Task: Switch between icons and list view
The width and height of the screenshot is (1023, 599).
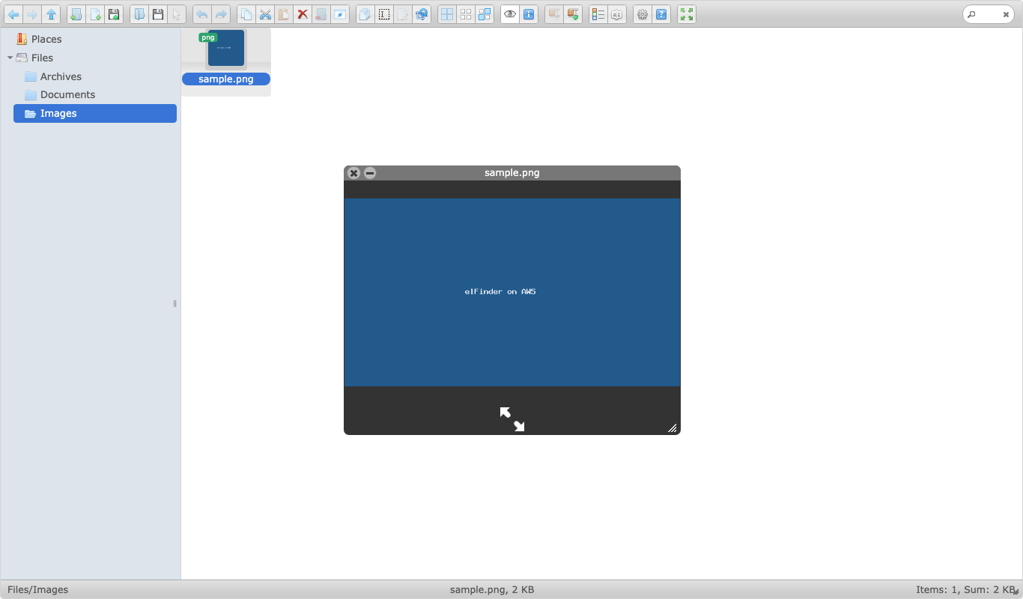Action: click(x=598, y=14)
